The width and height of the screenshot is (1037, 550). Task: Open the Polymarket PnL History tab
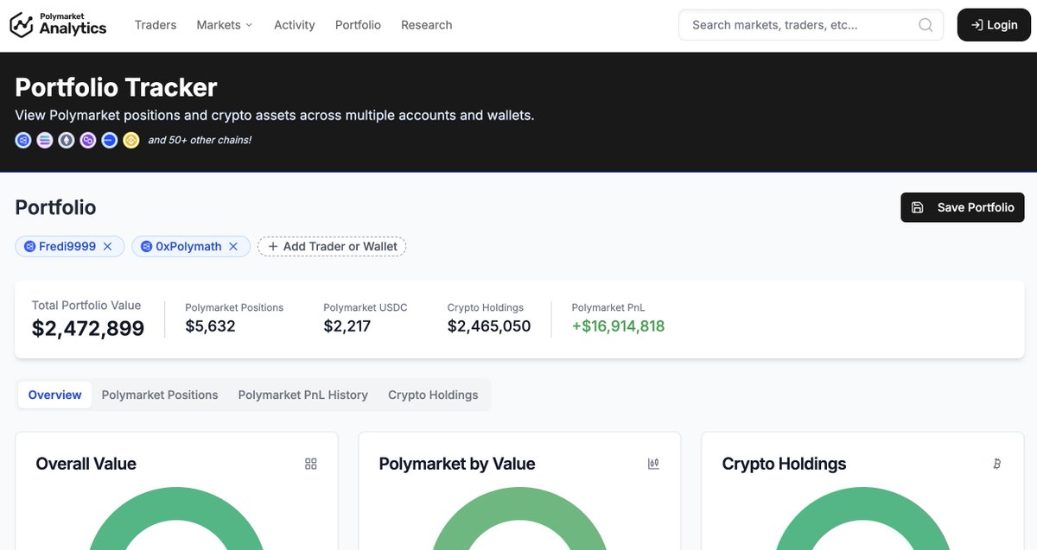(x=303, y=395)
